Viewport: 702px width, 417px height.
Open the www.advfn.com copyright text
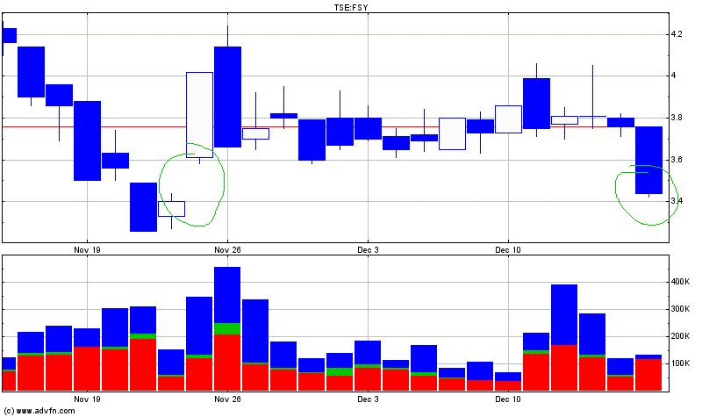pyautogui.click(x=39, y=411)
